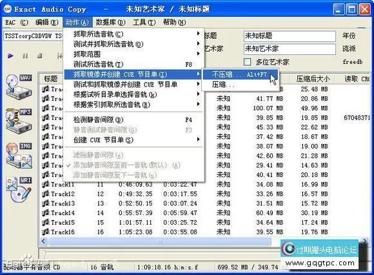Expand 测试和抓取镜像并创建 CUE 节目单 submenu
Screen dimensions: 374x275
click(134, 85)
